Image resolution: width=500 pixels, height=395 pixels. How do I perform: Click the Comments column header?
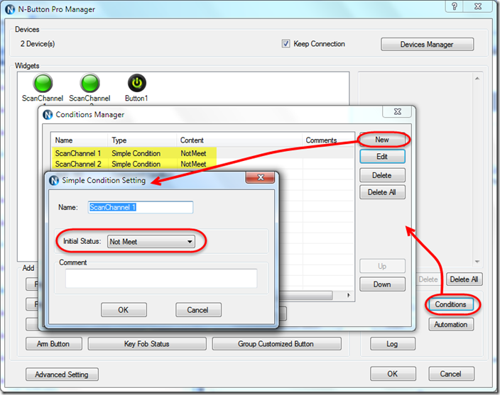pyautogui.click(x=328, y=140)
